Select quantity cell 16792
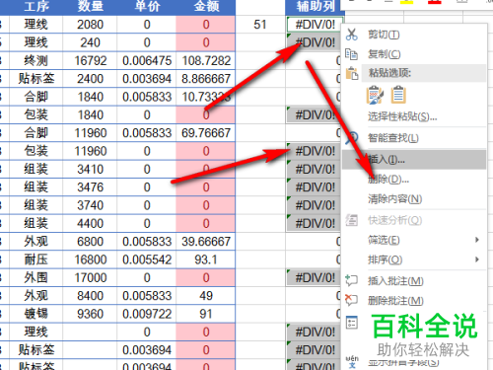The image size is (493, 370). pyautogui.click(x=90, y=60)
